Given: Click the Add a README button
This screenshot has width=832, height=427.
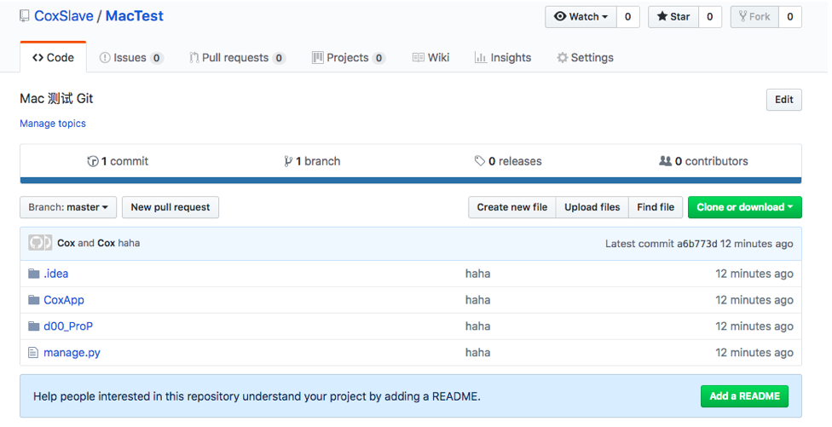Looking at the screenshot, I should pyautogui.click(x=744, y=396).
